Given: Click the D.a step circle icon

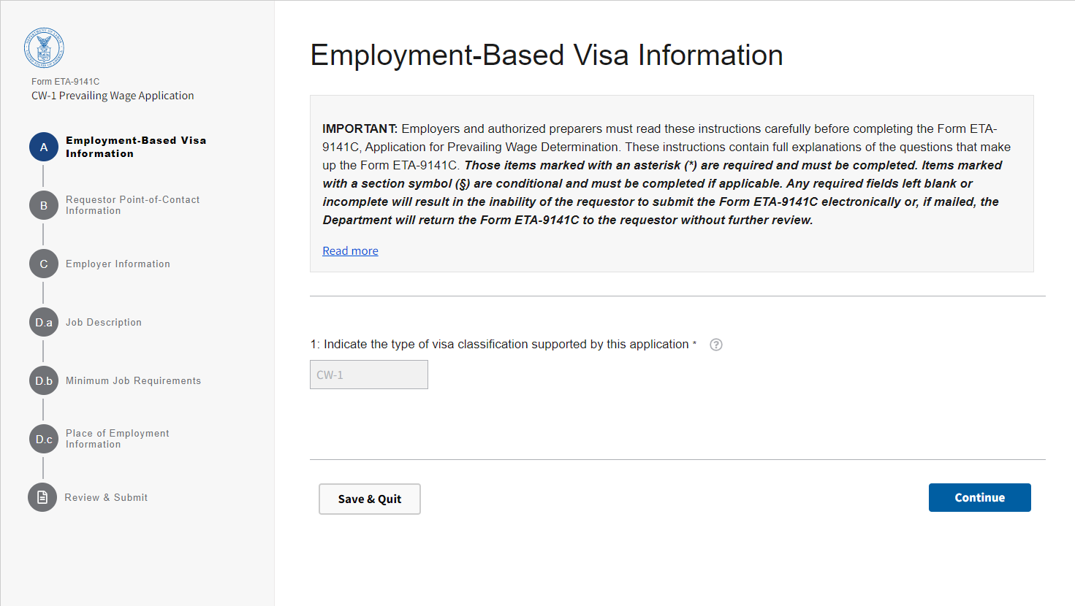Looking at the screenshot, I should 44,322.
